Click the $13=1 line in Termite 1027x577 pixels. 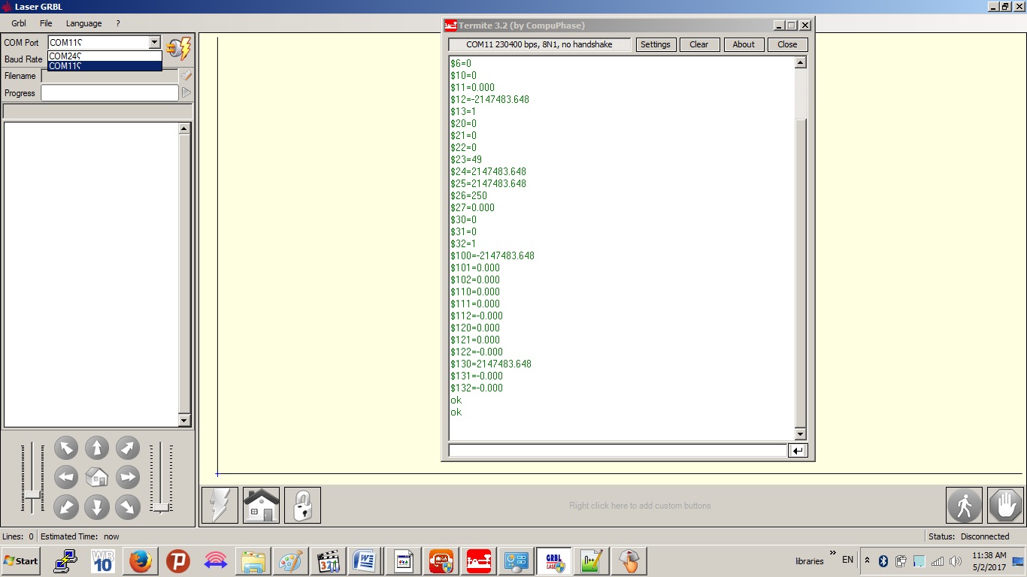[x=463, y=111]
